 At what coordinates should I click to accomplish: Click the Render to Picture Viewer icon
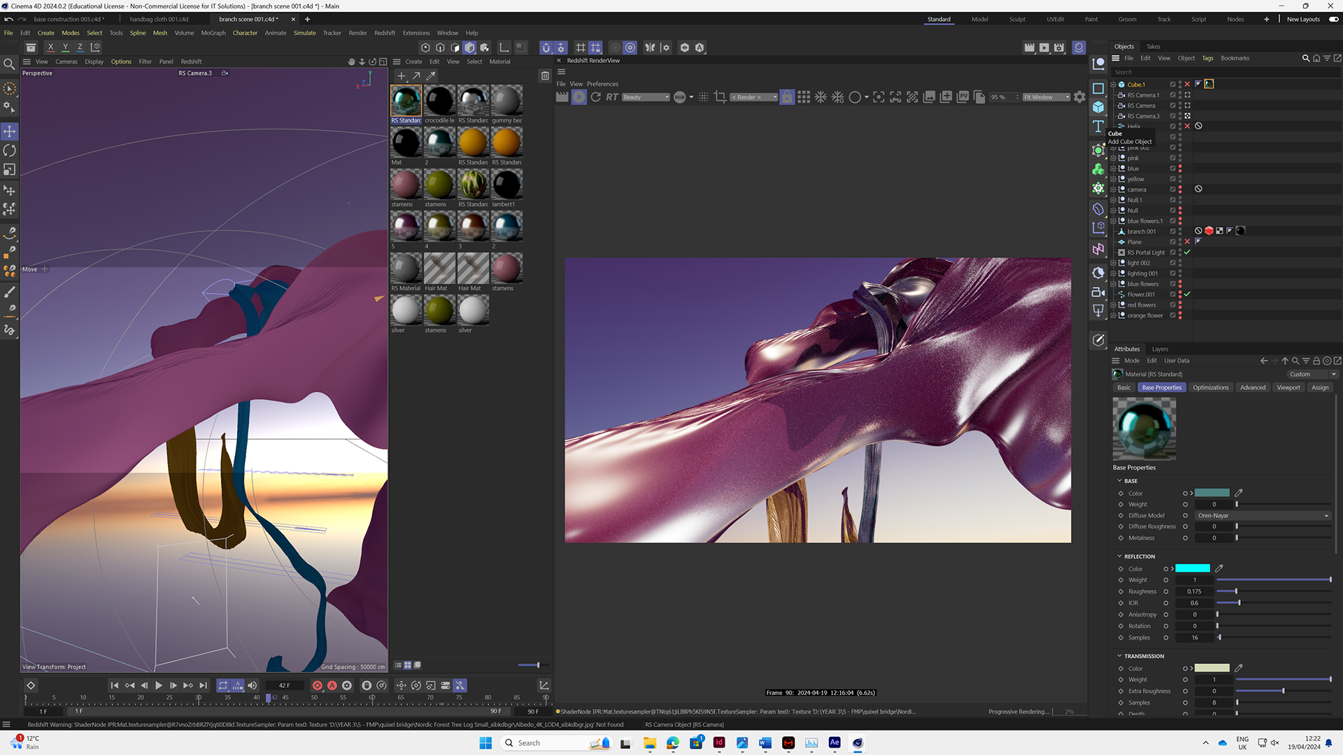[1044, 48]
